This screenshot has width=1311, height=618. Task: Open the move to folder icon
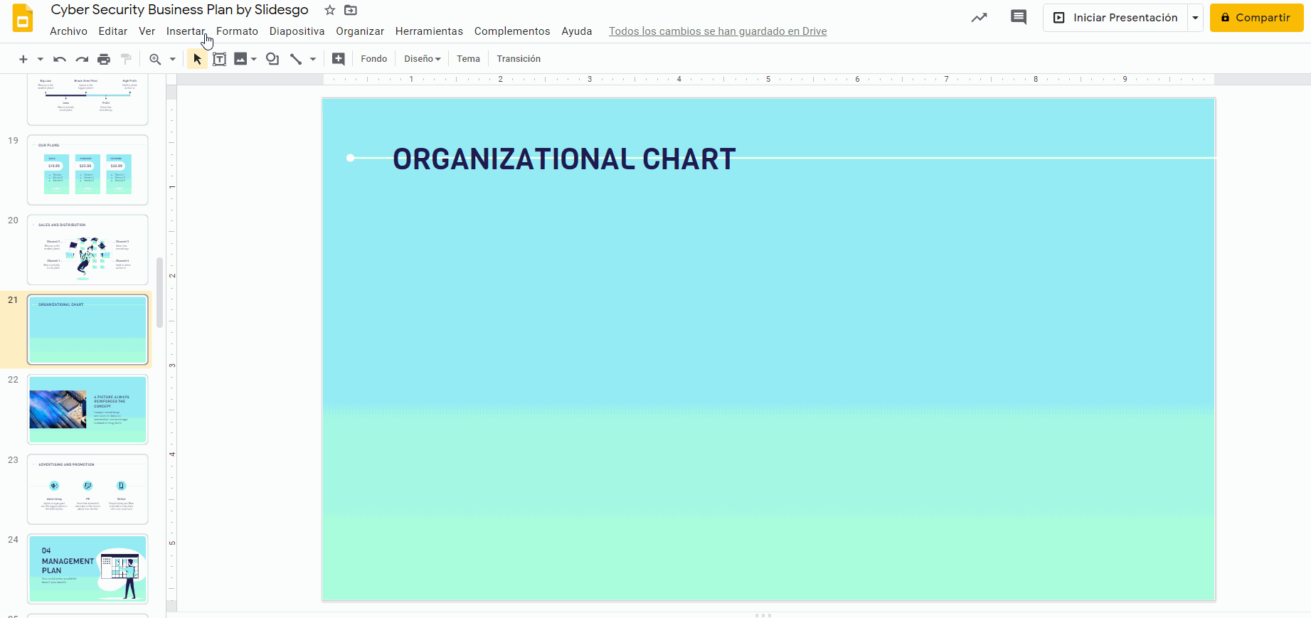pos(351,10)
